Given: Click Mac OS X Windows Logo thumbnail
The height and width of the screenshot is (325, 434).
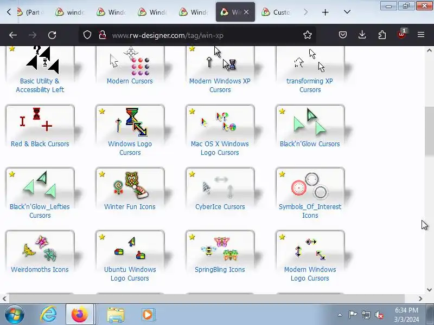Looking at the screenshot, I should [220, 121].
